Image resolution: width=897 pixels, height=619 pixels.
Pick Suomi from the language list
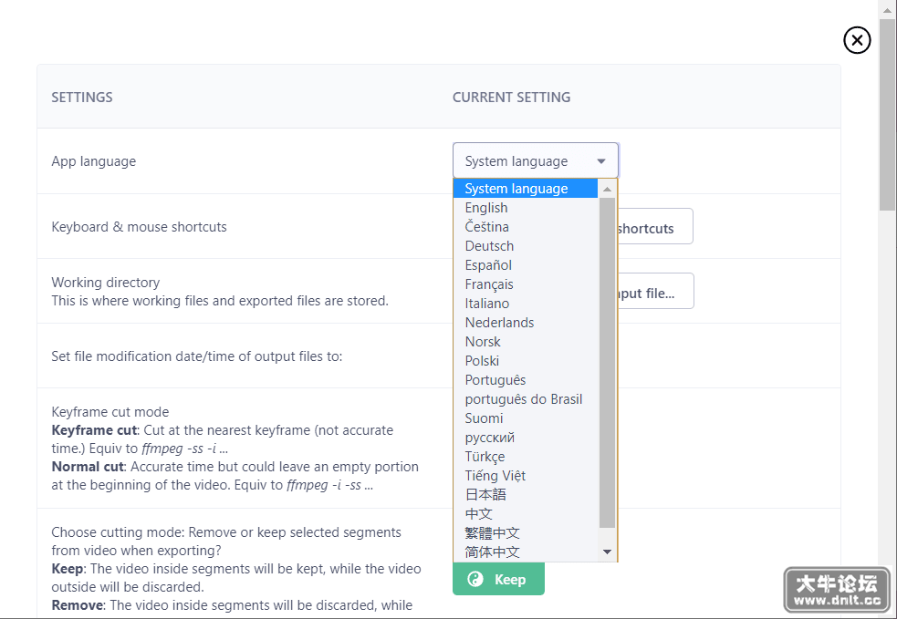(526, 418)
